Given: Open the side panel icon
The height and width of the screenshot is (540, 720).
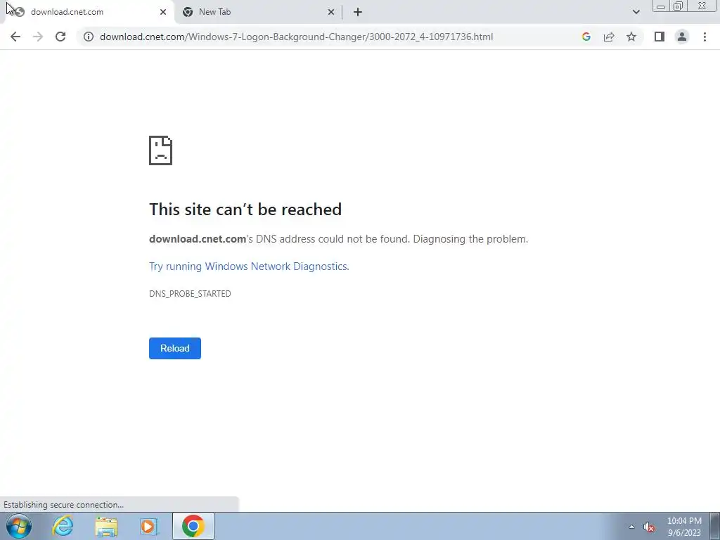Looking at the screenshot, I should coord(660,37).
